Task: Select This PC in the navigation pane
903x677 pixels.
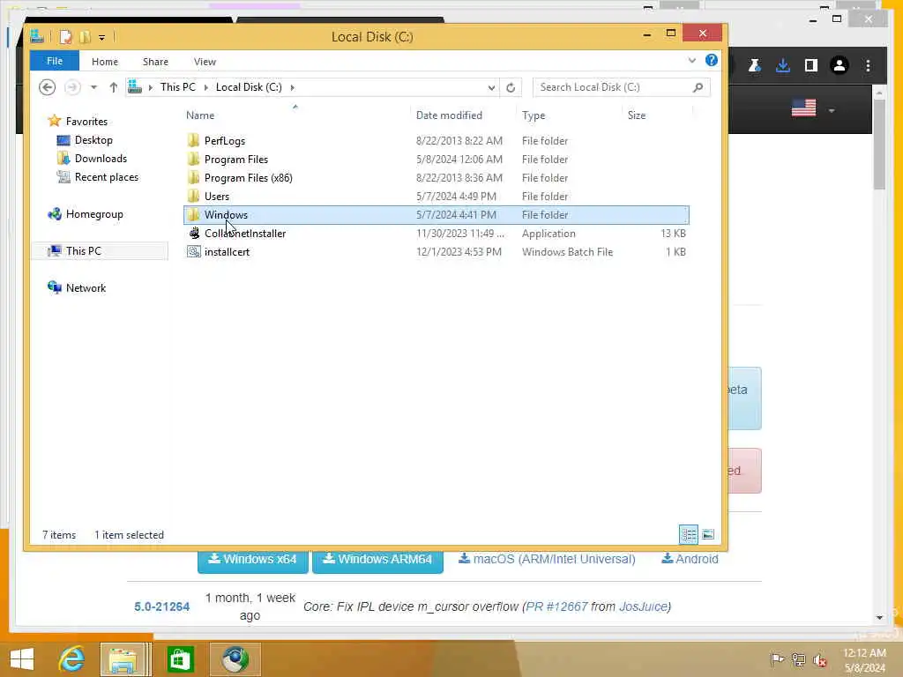Action: coord(84,251)
